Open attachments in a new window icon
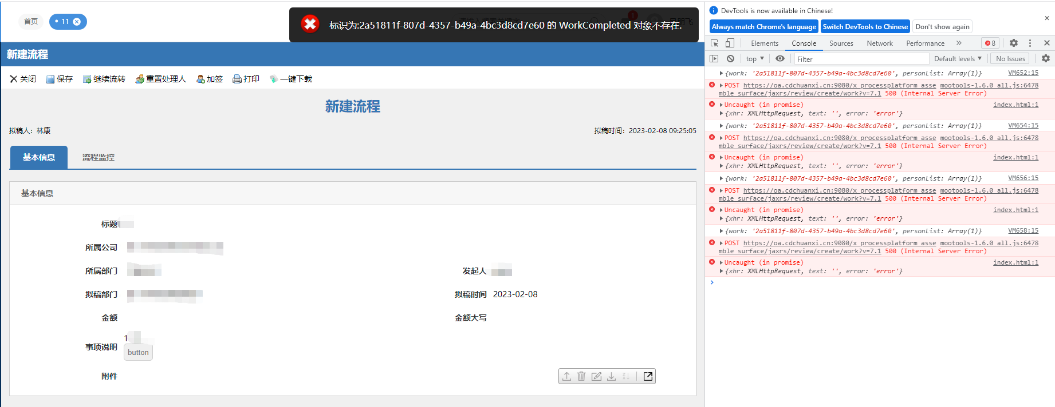Screen dimensions: 1055x407 coord(648,376)
